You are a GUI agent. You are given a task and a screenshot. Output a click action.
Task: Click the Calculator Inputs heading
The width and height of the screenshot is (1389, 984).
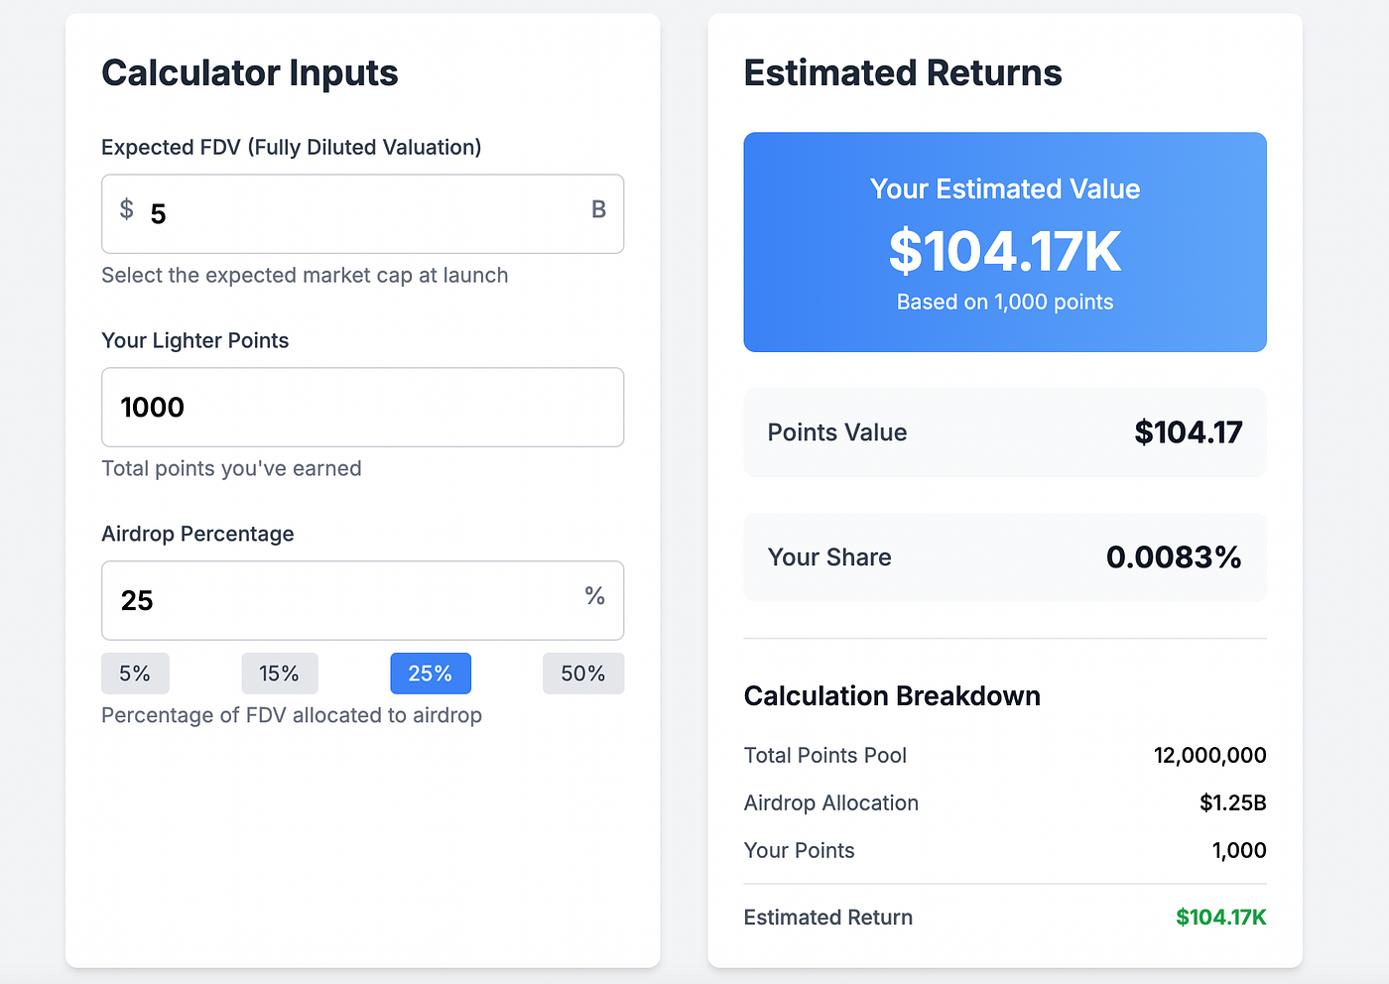point(250,72)
